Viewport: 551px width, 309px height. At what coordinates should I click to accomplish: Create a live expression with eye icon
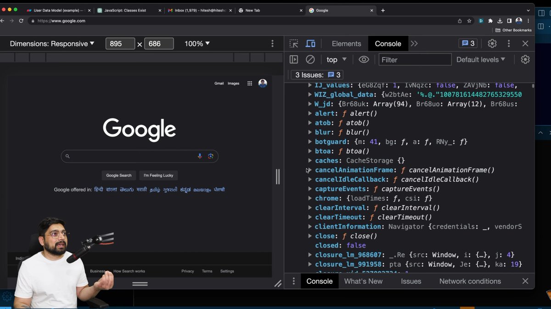[x=364, y=59]
